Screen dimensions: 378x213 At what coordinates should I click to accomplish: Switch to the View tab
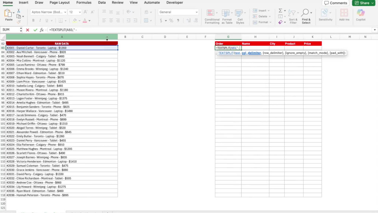pos(133,3)
